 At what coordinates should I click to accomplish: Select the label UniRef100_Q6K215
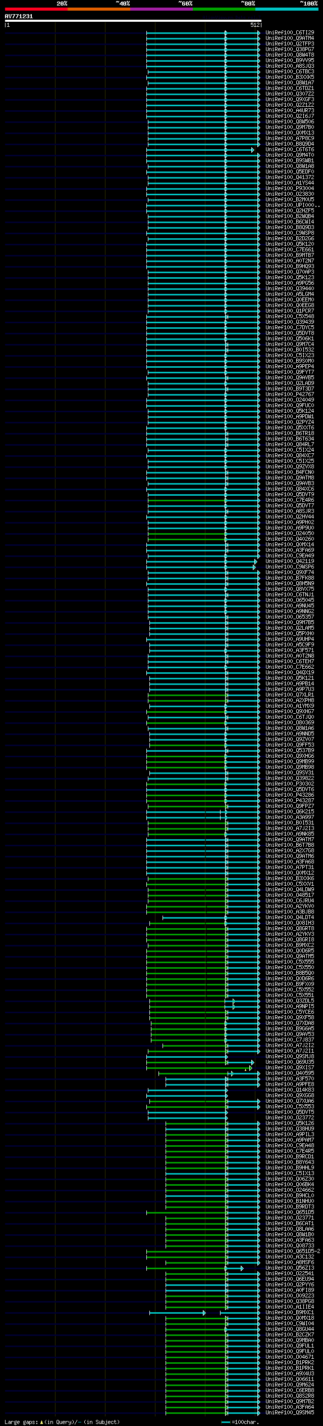pyautogui.click(x=290, y=811)
